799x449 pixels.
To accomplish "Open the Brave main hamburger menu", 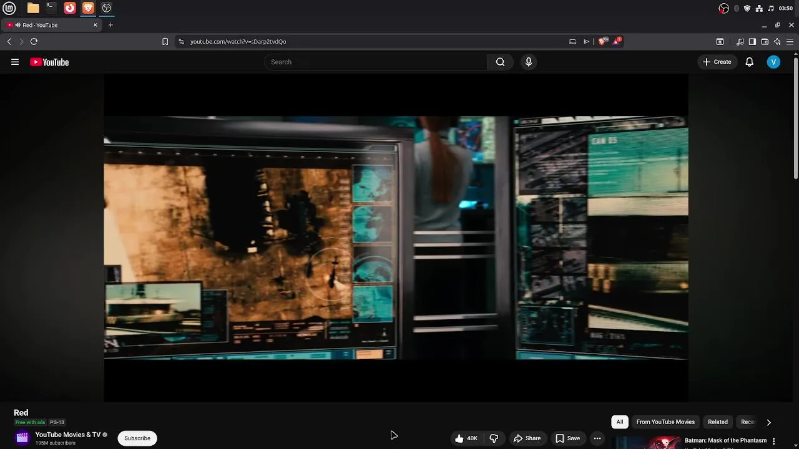I will coord(790,42).
